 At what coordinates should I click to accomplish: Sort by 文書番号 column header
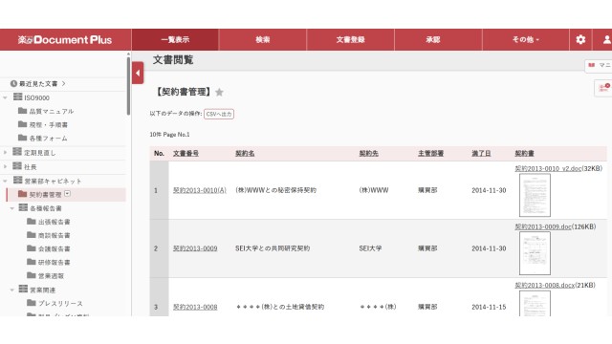tap(186, 153)
